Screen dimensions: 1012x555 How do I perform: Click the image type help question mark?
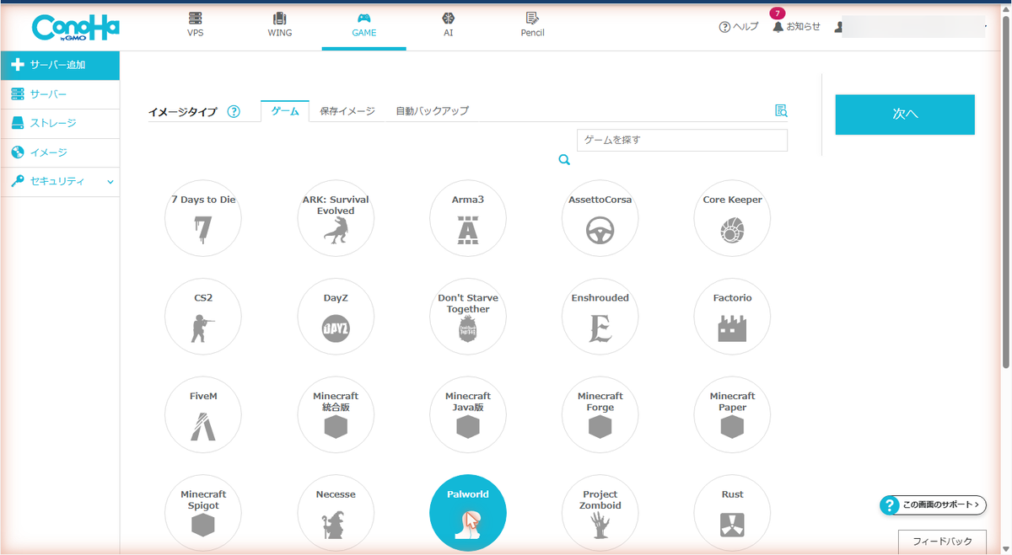234,111
